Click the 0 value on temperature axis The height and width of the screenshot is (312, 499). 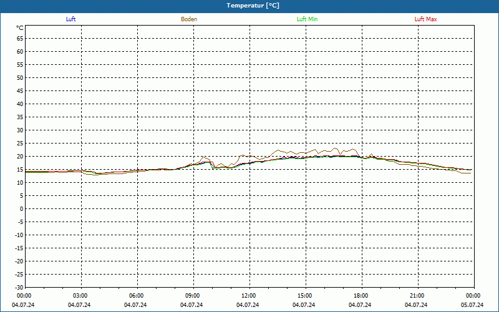22,209
